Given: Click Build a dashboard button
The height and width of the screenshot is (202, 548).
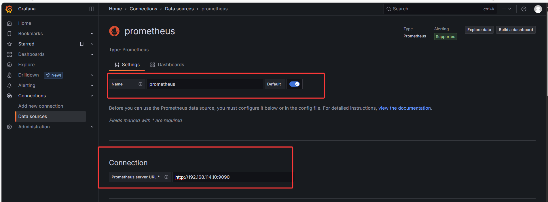Looking at the screenshot, I should click(516, 30).
